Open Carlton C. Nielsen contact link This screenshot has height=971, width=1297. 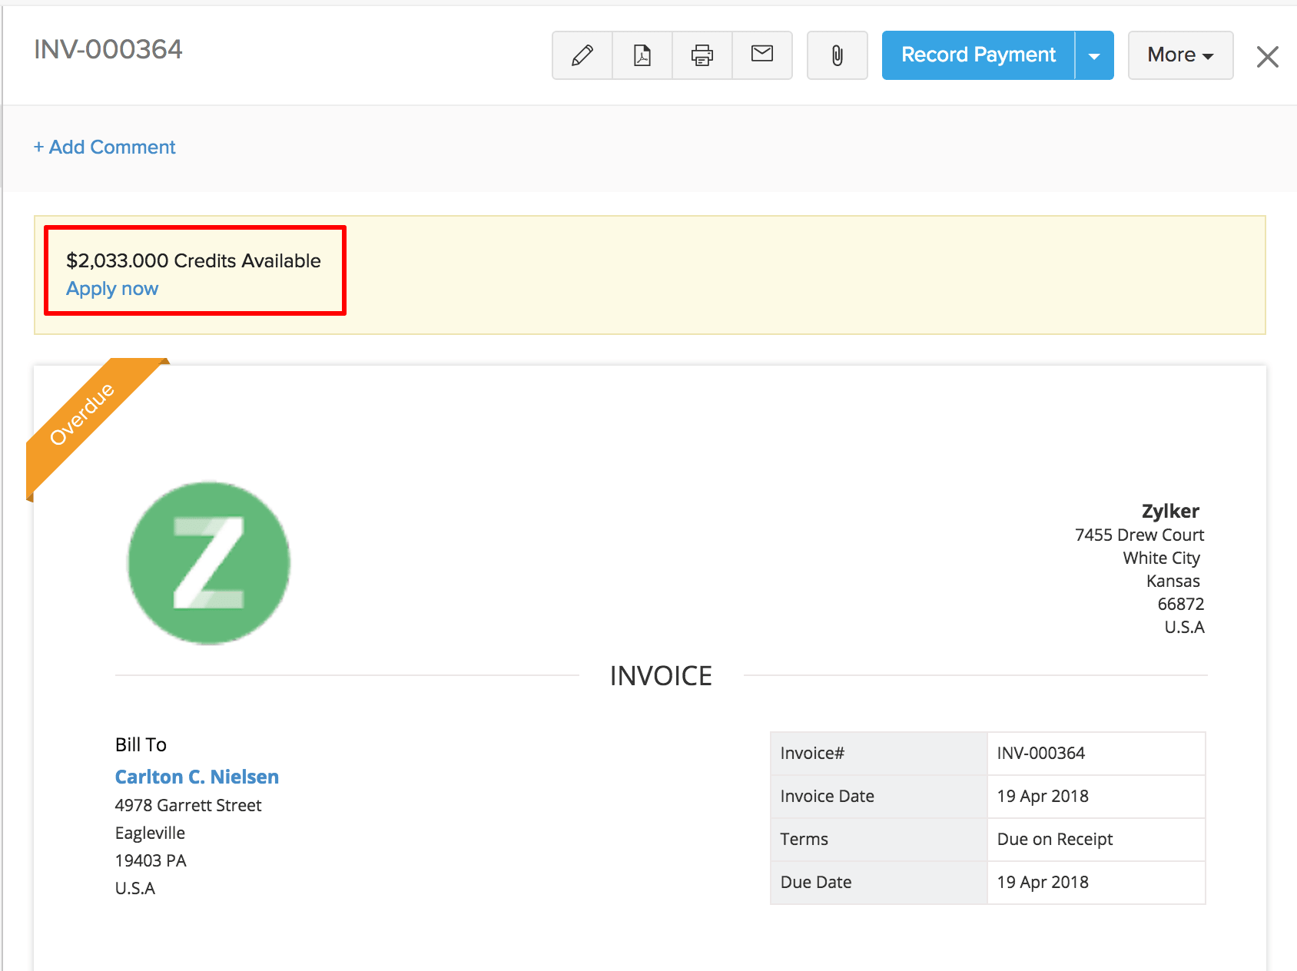pos(197,777)
